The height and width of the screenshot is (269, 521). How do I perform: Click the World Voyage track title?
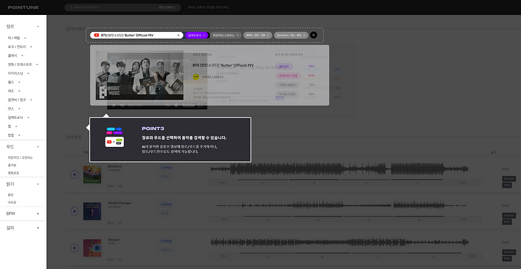coord(119,203)
